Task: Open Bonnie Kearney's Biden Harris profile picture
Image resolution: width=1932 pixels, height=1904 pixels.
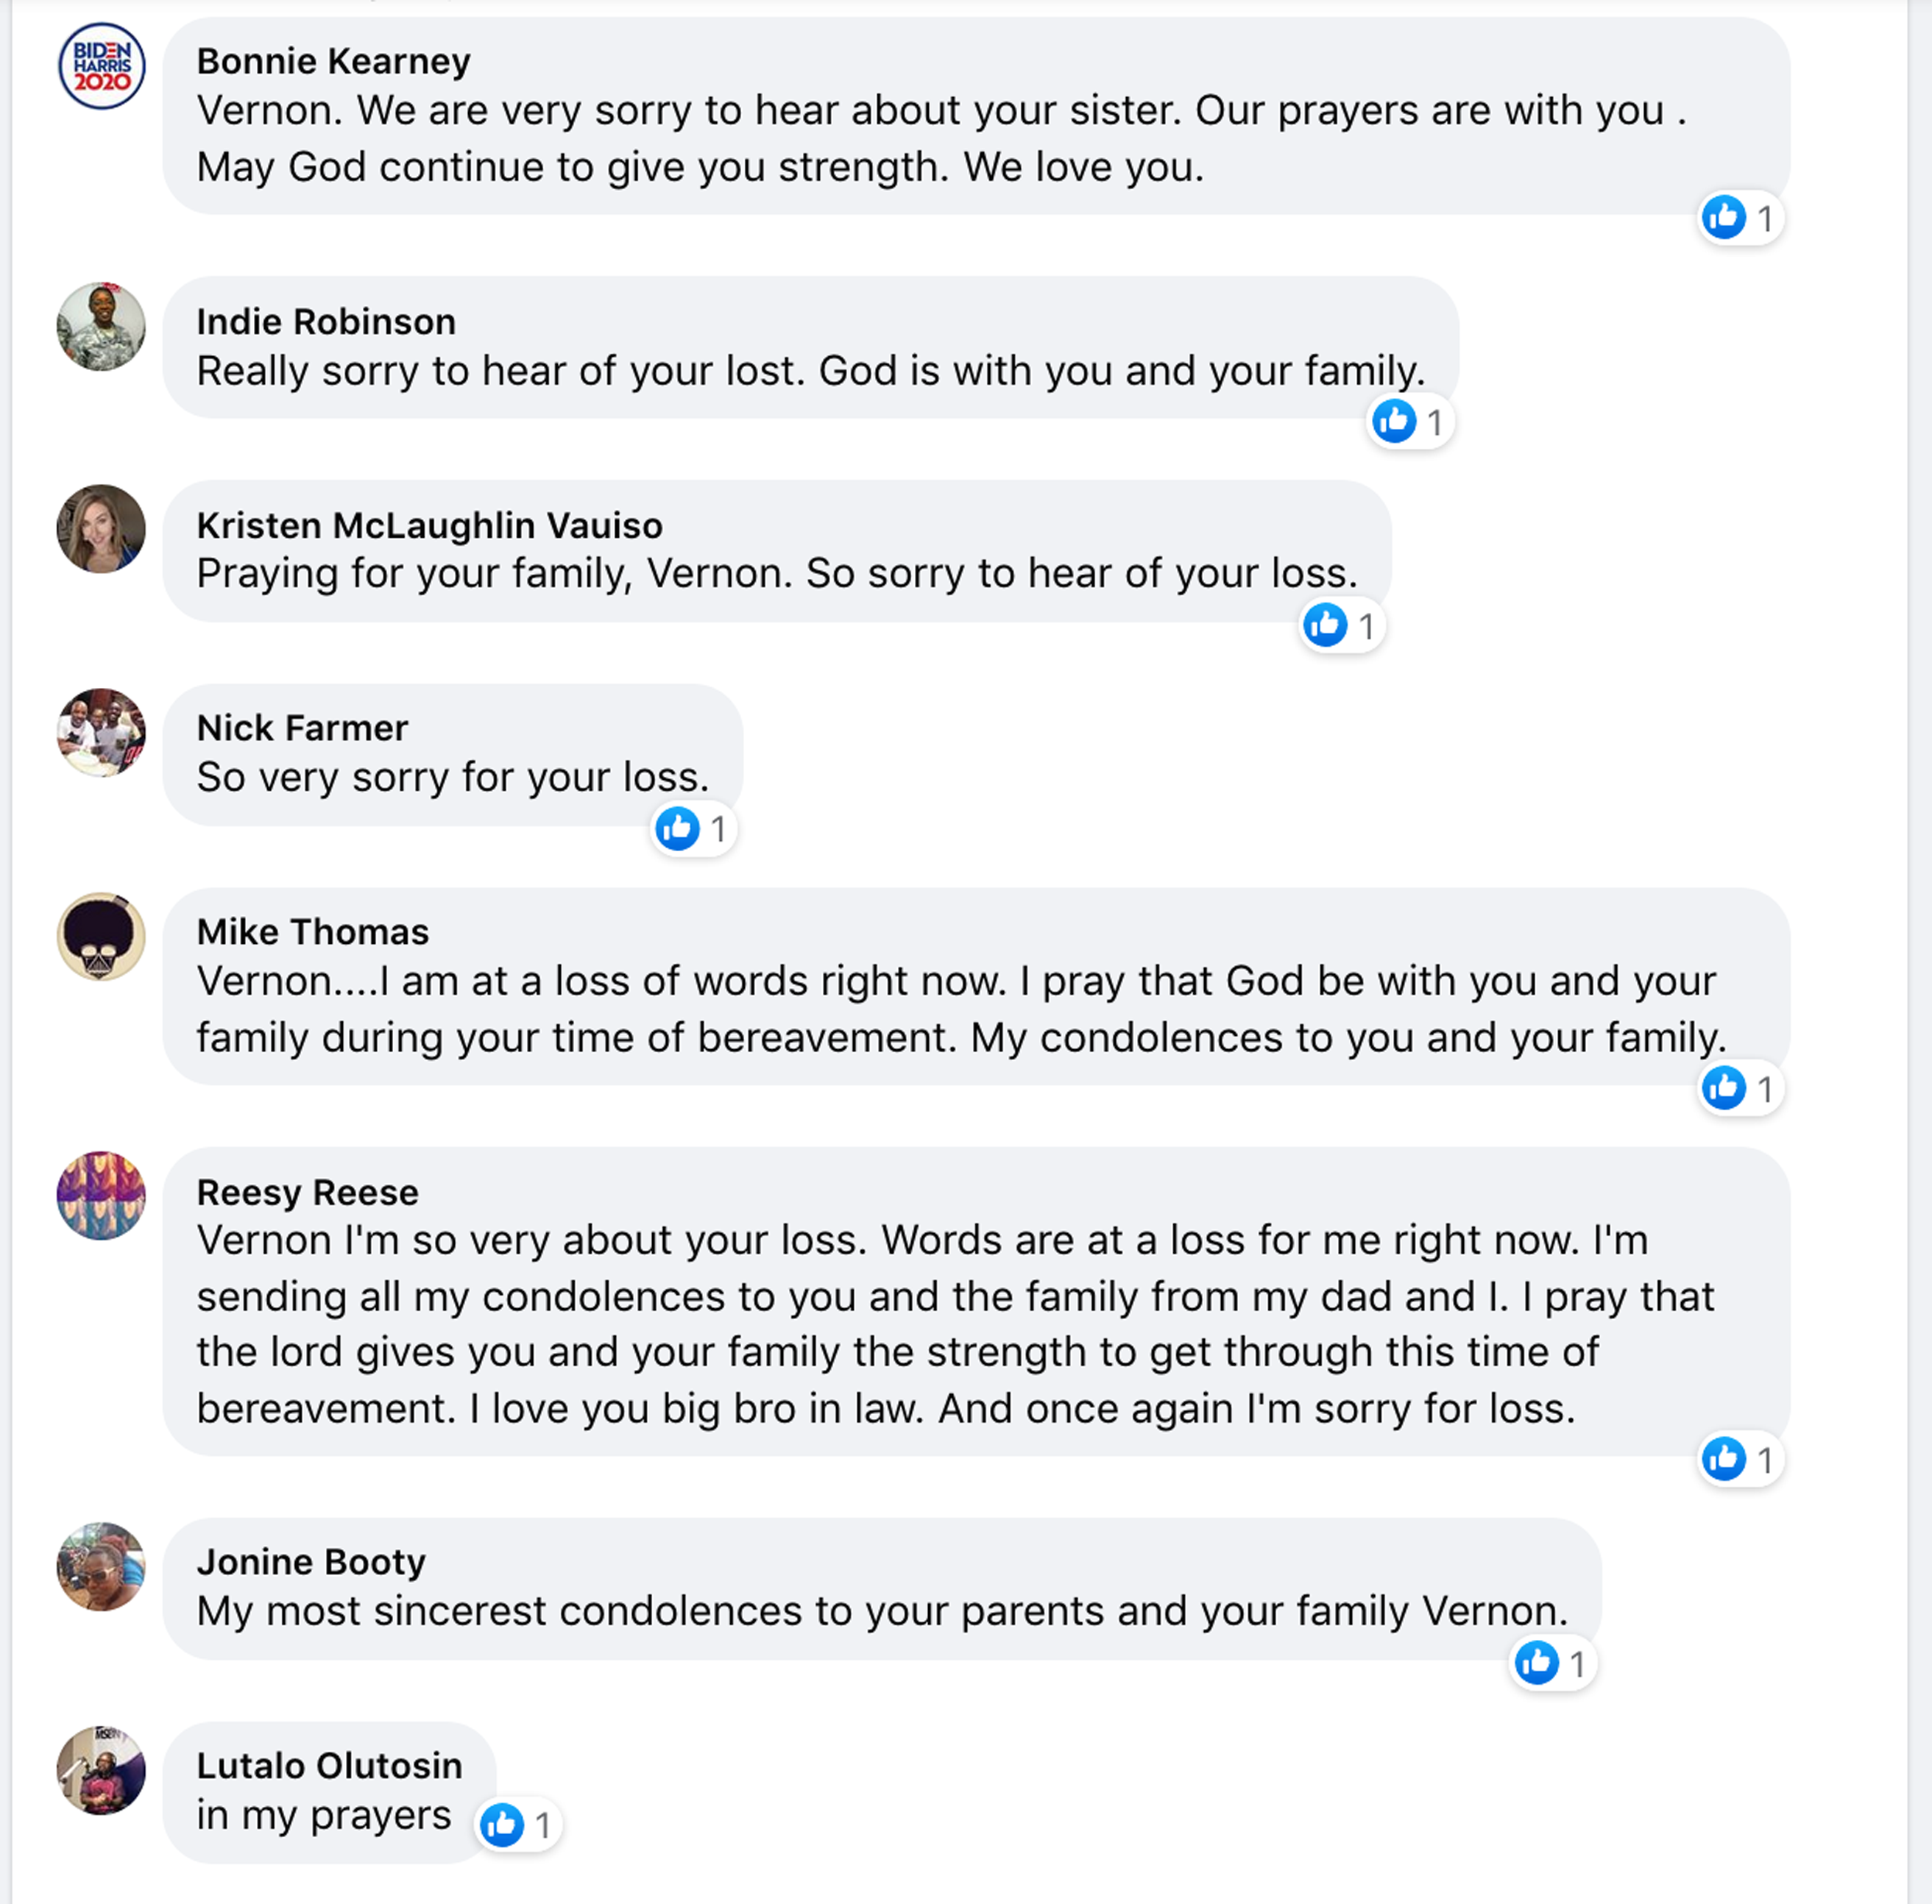Action: point(101,66)
